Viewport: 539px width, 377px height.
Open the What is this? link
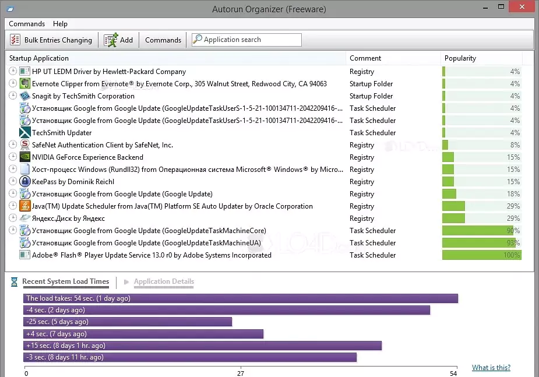click(491, 367)
